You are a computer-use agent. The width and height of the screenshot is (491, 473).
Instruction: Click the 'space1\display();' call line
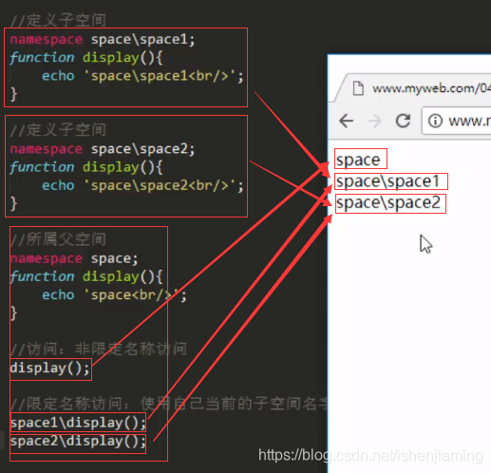[78, 423]
